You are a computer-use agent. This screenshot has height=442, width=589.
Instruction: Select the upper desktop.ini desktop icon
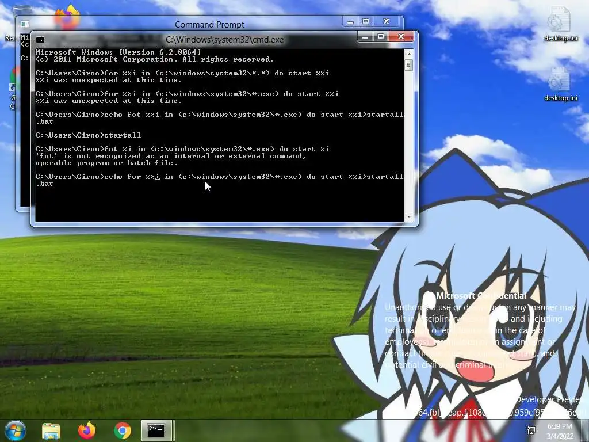tap(560, 24)
